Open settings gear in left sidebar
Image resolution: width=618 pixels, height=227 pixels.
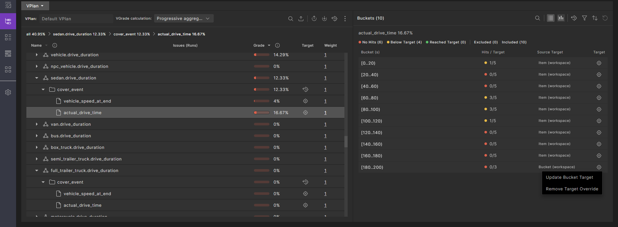pos(8,92)
